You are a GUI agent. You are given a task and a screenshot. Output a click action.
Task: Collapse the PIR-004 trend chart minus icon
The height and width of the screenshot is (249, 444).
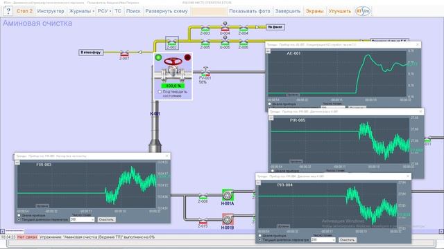[258, 183]
